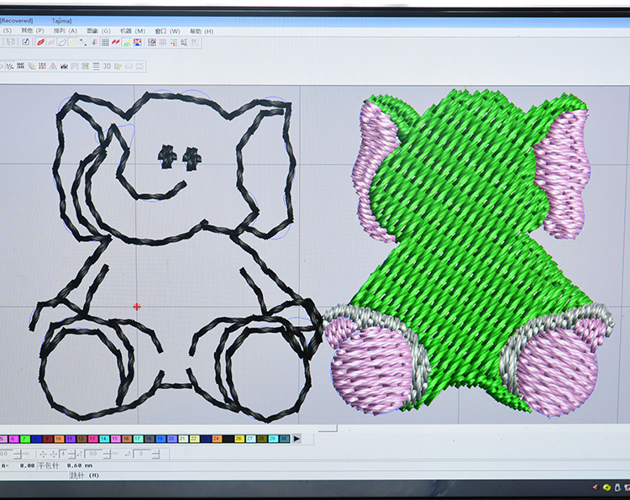
Task: Open the 窗口 (W) menu
Action: pyautogui.click(x=168, y=31)
